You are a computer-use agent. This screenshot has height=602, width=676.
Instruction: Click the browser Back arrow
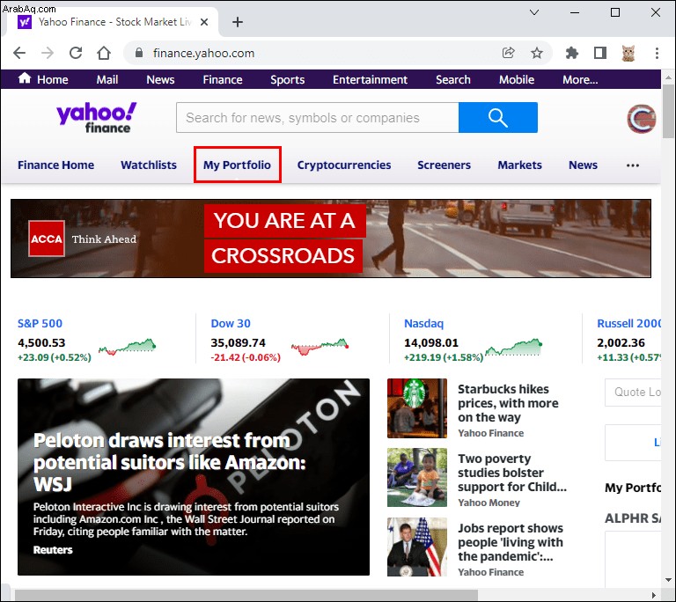[19, 53]
